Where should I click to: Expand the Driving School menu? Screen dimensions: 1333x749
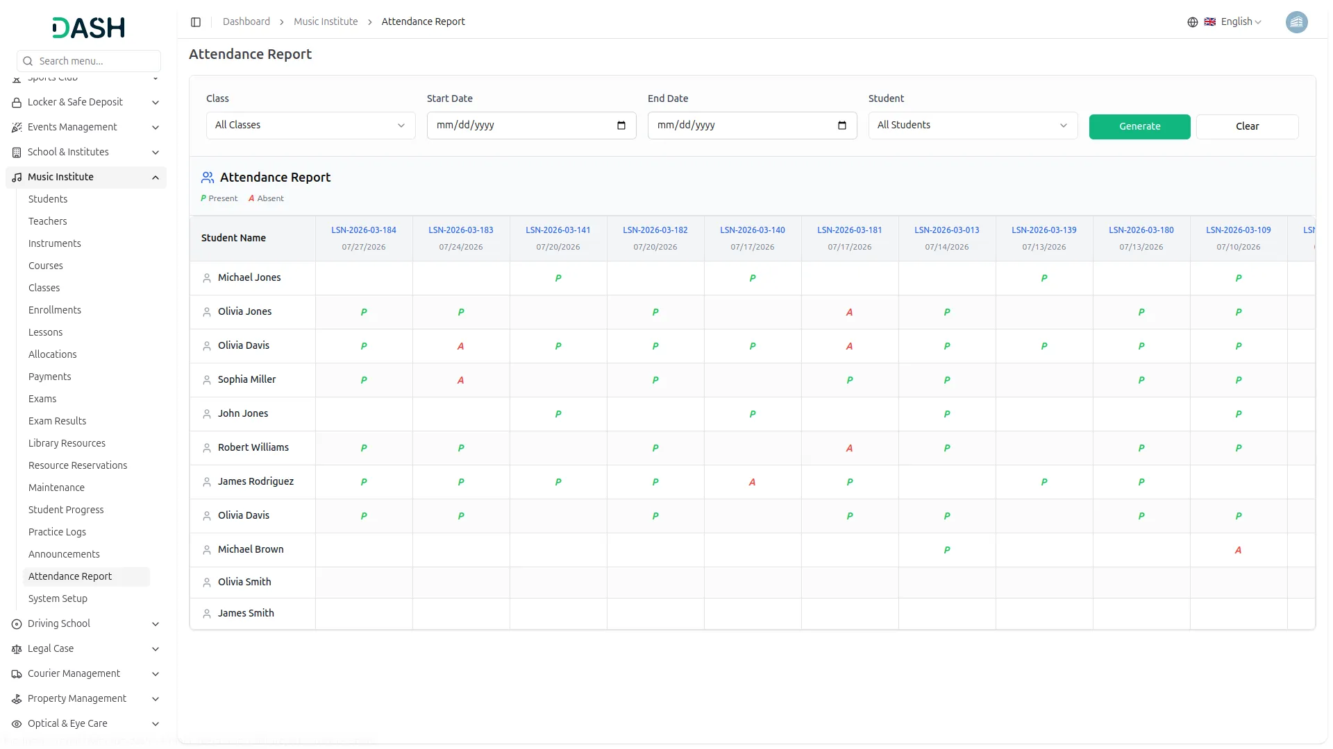pos(156,624)
